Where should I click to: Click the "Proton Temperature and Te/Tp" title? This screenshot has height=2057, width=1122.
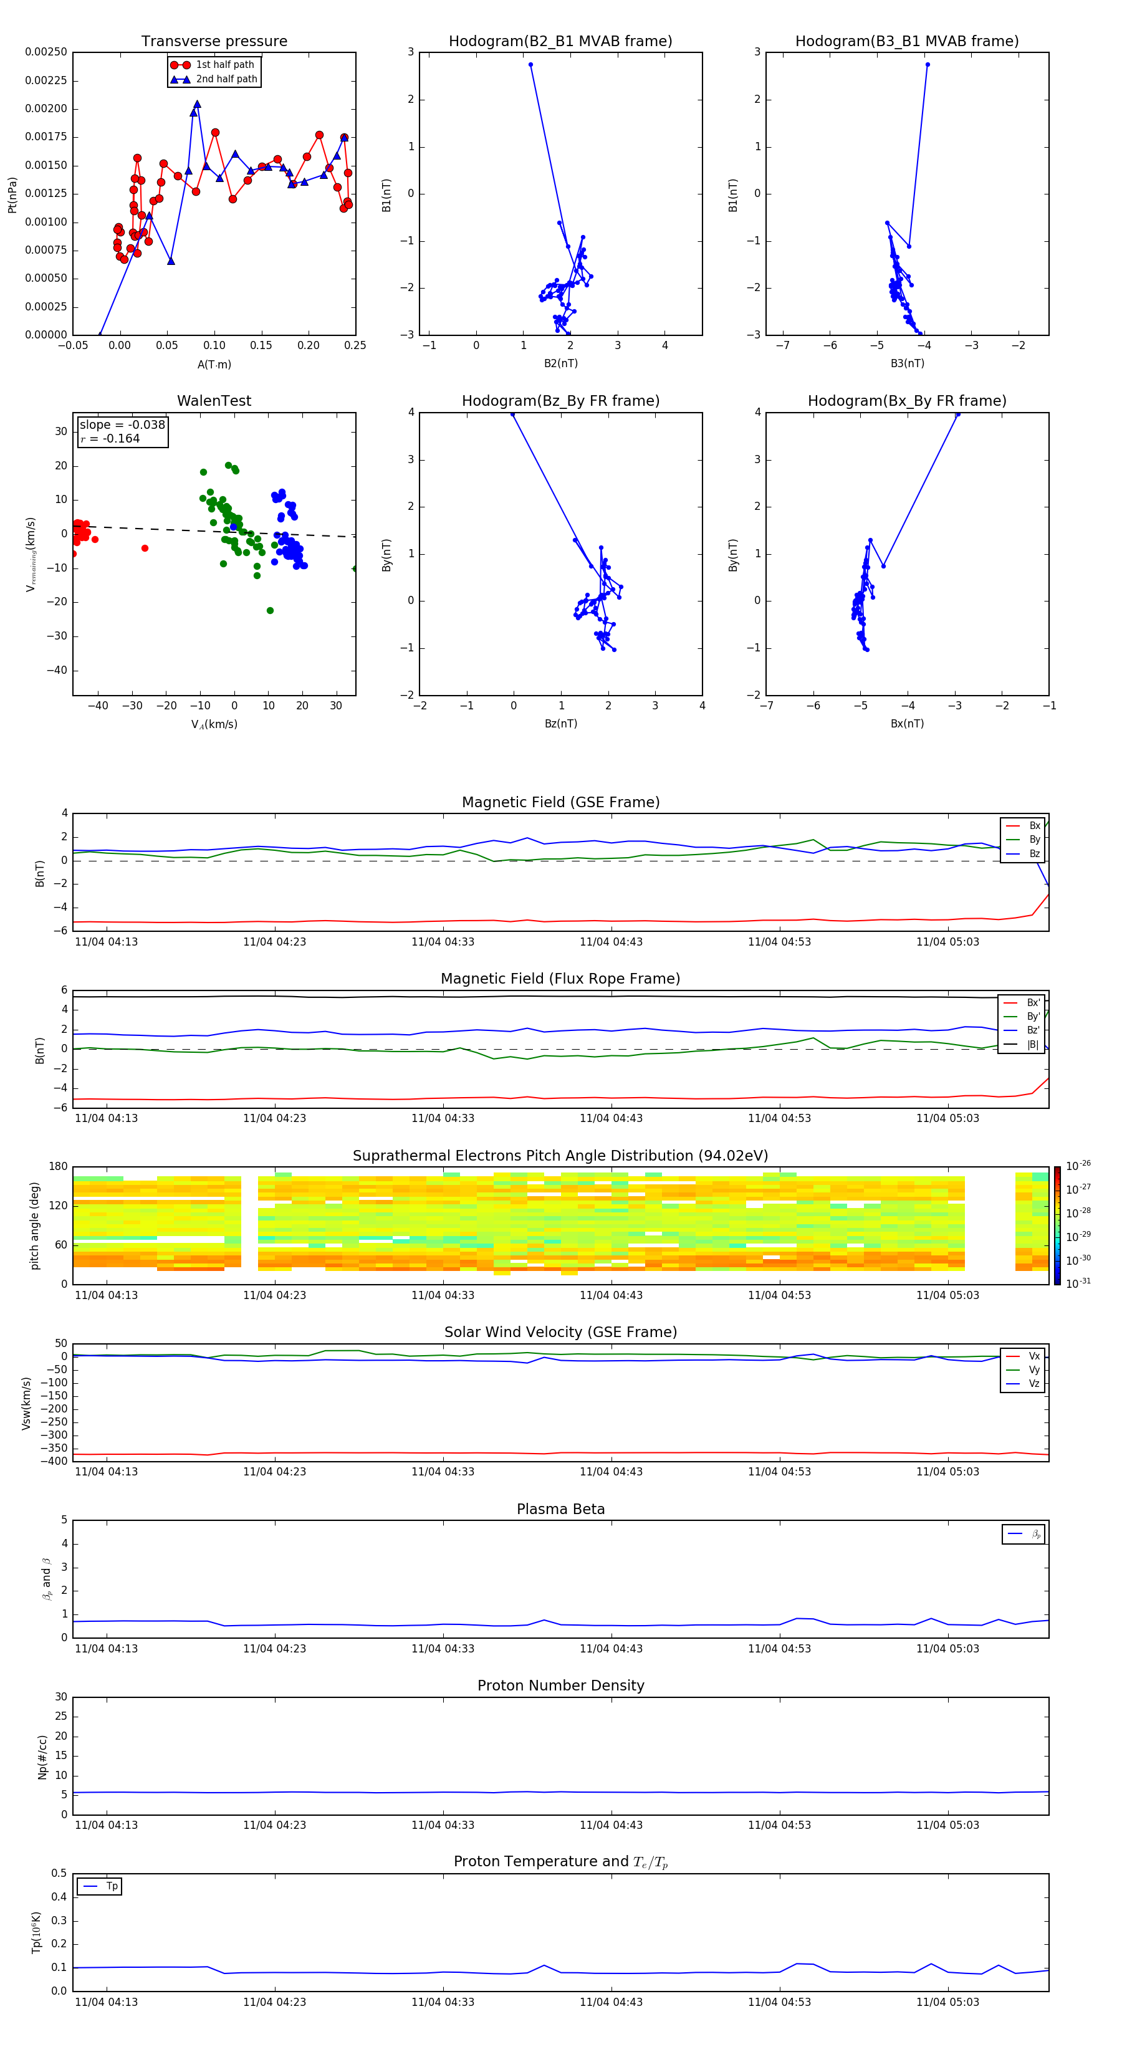pyautogui.click(x=560, y=1861)
